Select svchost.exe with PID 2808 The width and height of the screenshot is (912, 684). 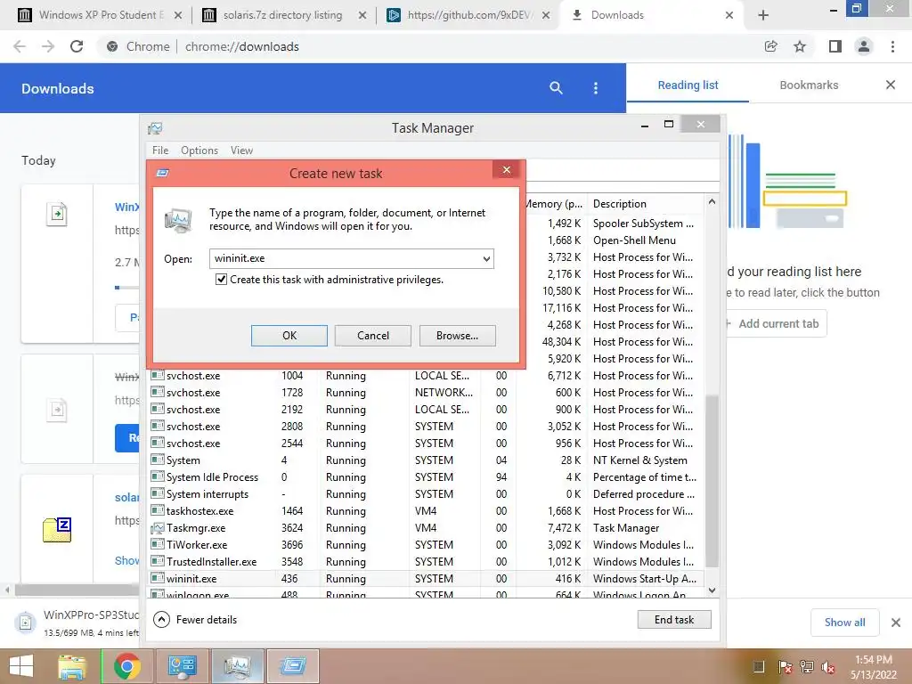pos(427,427)
